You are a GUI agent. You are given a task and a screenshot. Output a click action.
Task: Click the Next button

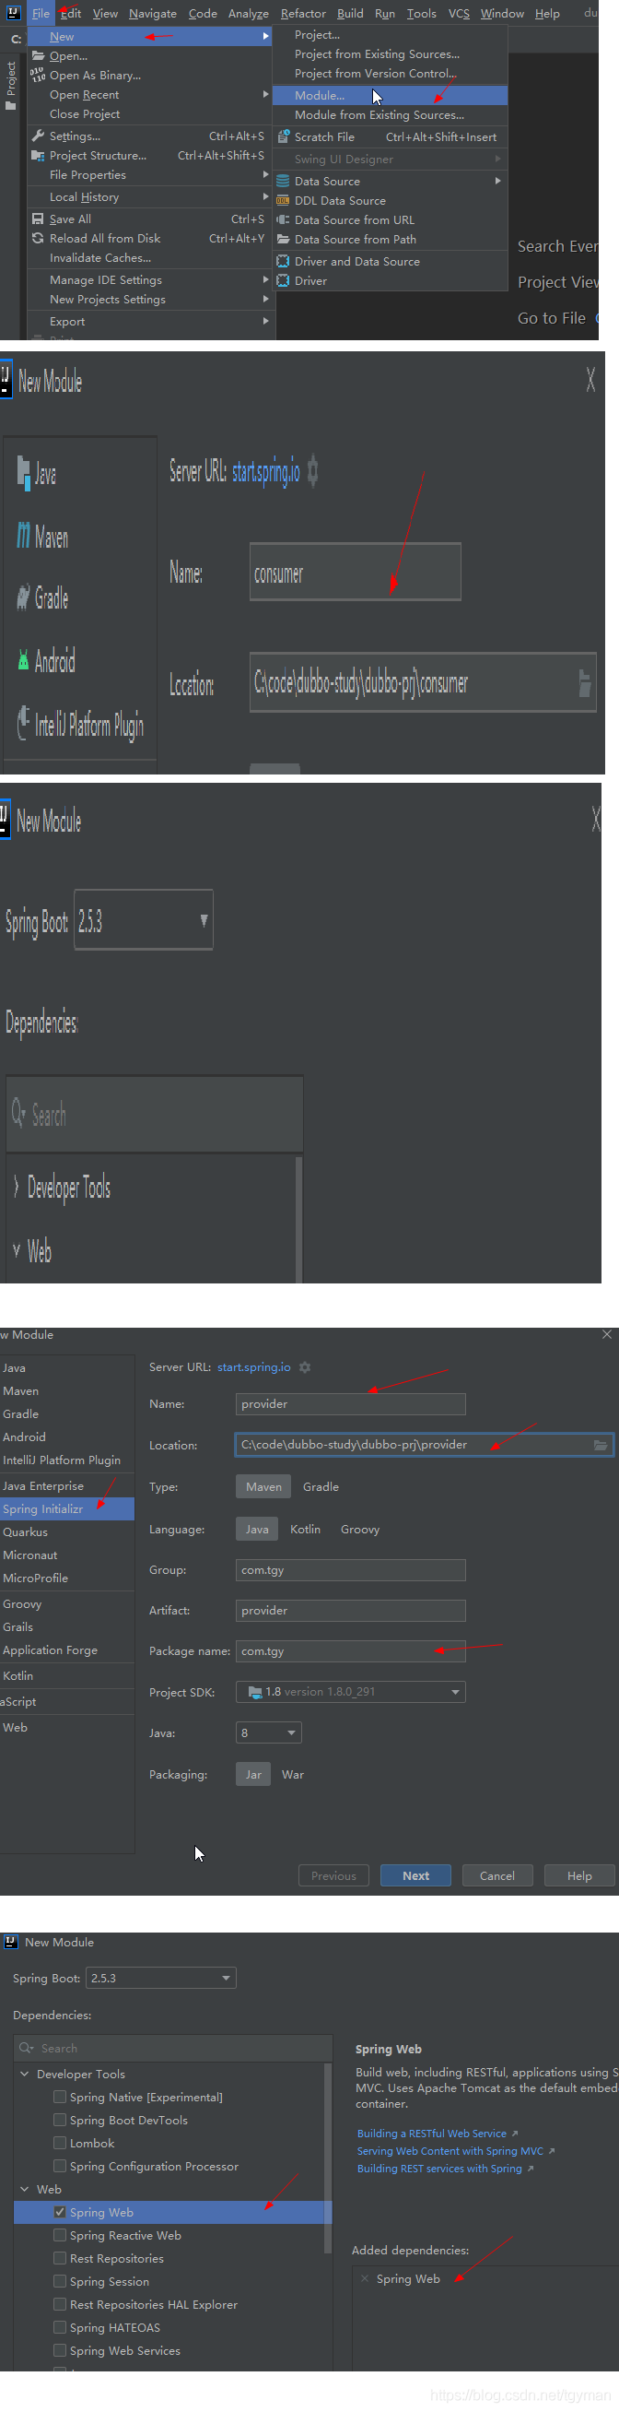point(416,1875)
